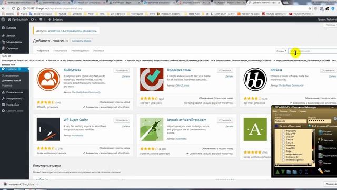Viewport: 337px width, 190px height.
Task: Click Новая запись icon in Password Manager
Action: pyautogui.click(x=321, y=148)
